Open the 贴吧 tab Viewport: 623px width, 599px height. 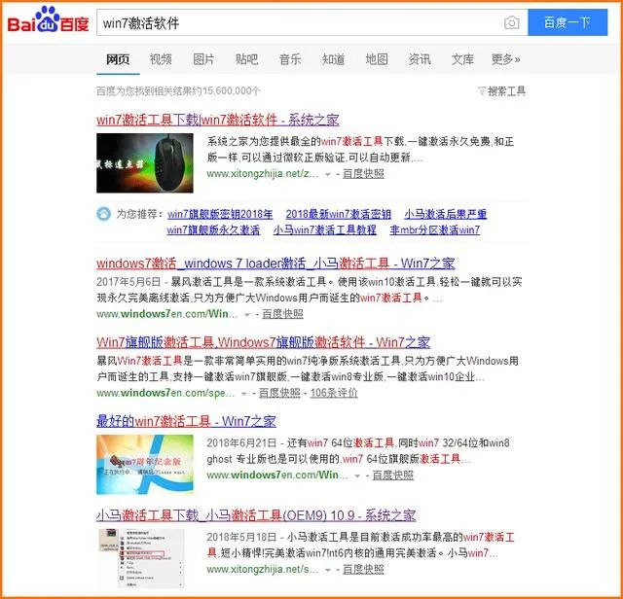(246, 59)
